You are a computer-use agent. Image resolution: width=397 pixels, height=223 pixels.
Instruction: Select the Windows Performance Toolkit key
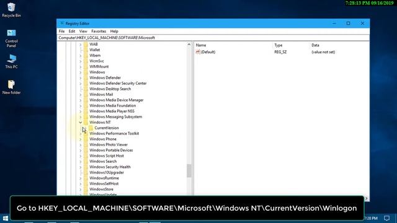(x=114, y=134)
